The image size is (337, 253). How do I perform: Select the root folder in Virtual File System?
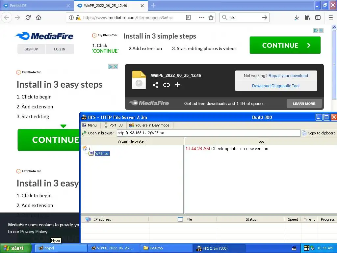(x=87, y=148)
